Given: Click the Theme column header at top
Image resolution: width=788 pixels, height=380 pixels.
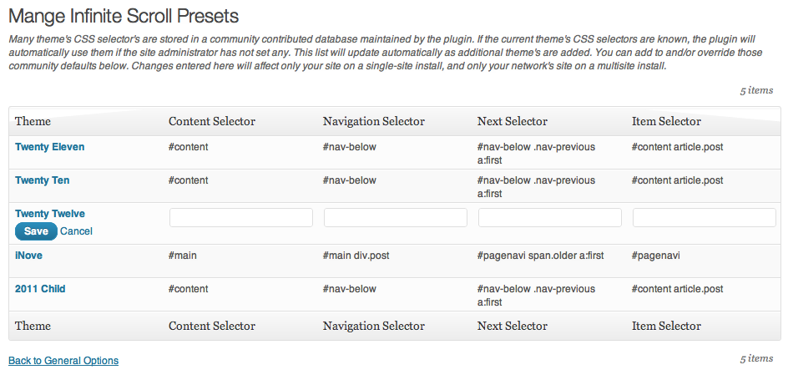Looking at the screenshot, I should (x=33, y=121).
